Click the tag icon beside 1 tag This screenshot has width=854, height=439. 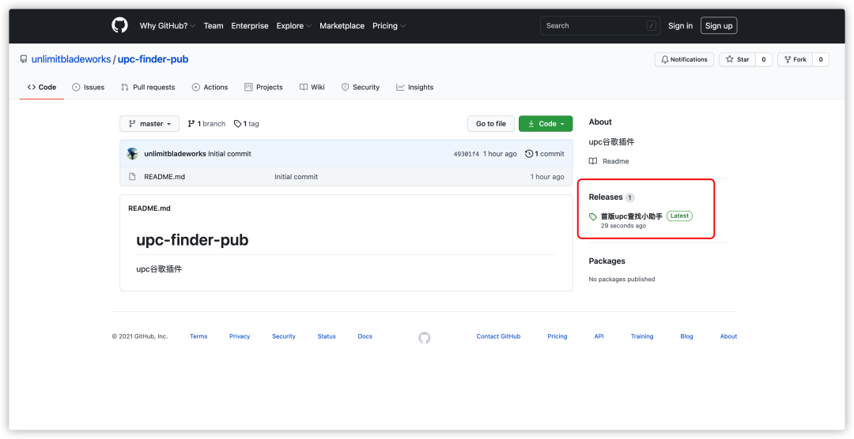point(237,123)
